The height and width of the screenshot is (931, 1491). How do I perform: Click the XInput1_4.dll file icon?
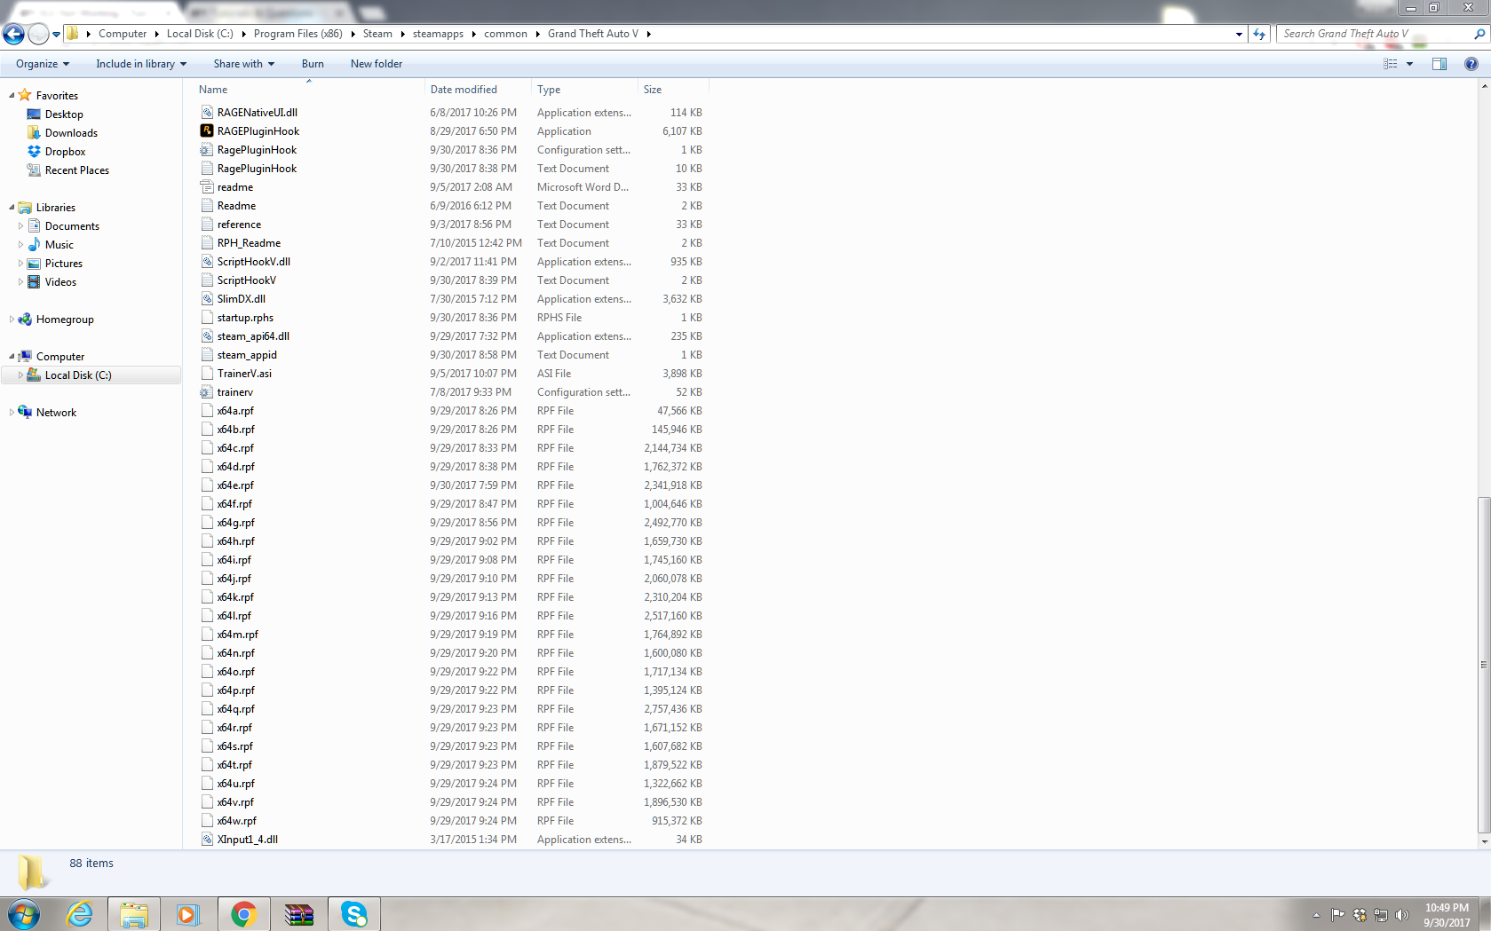point(207,840)
